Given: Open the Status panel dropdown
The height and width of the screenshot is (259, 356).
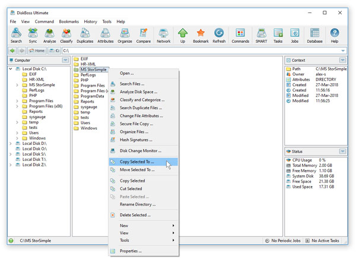Looking at the screenshot, I should click(x=342, y=151).
